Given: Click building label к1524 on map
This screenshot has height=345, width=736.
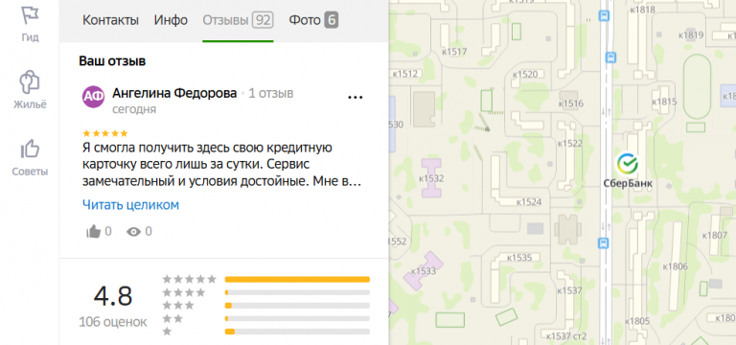Looking at the screenshot, I should [x=529, y=202].
